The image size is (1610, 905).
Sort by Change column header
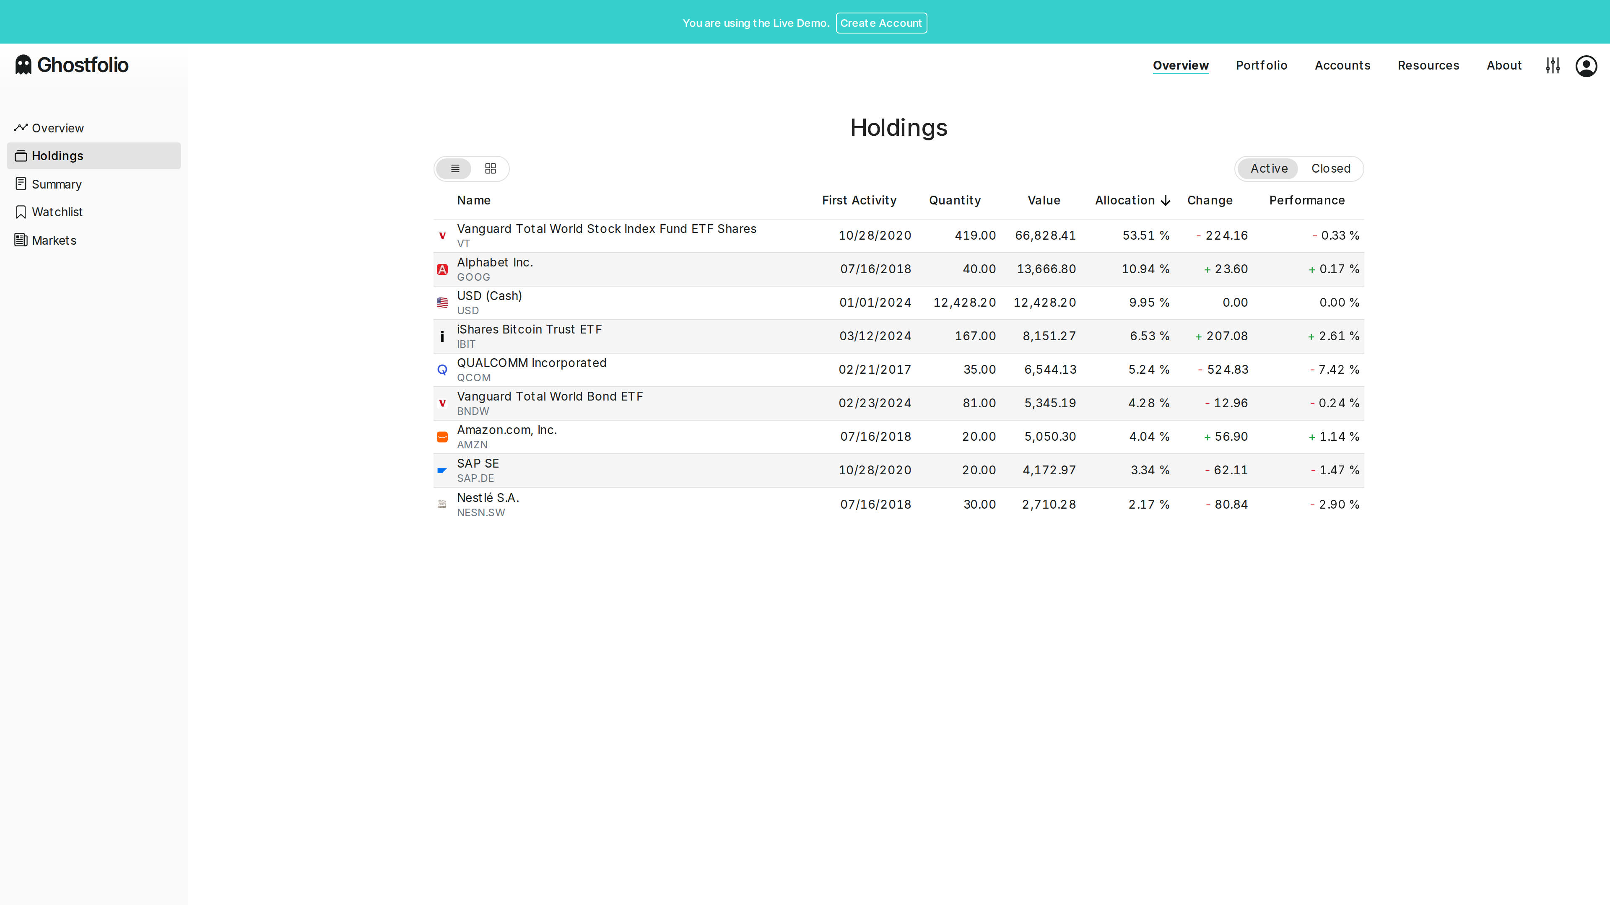[1210, 201]
